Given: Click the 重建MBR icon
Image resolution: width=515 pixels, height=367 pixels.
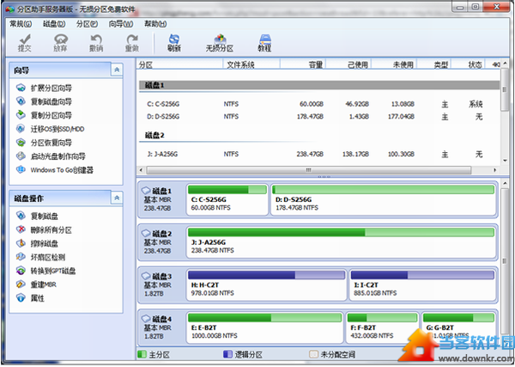Looking at the screenshot, I should click(21, 284).
